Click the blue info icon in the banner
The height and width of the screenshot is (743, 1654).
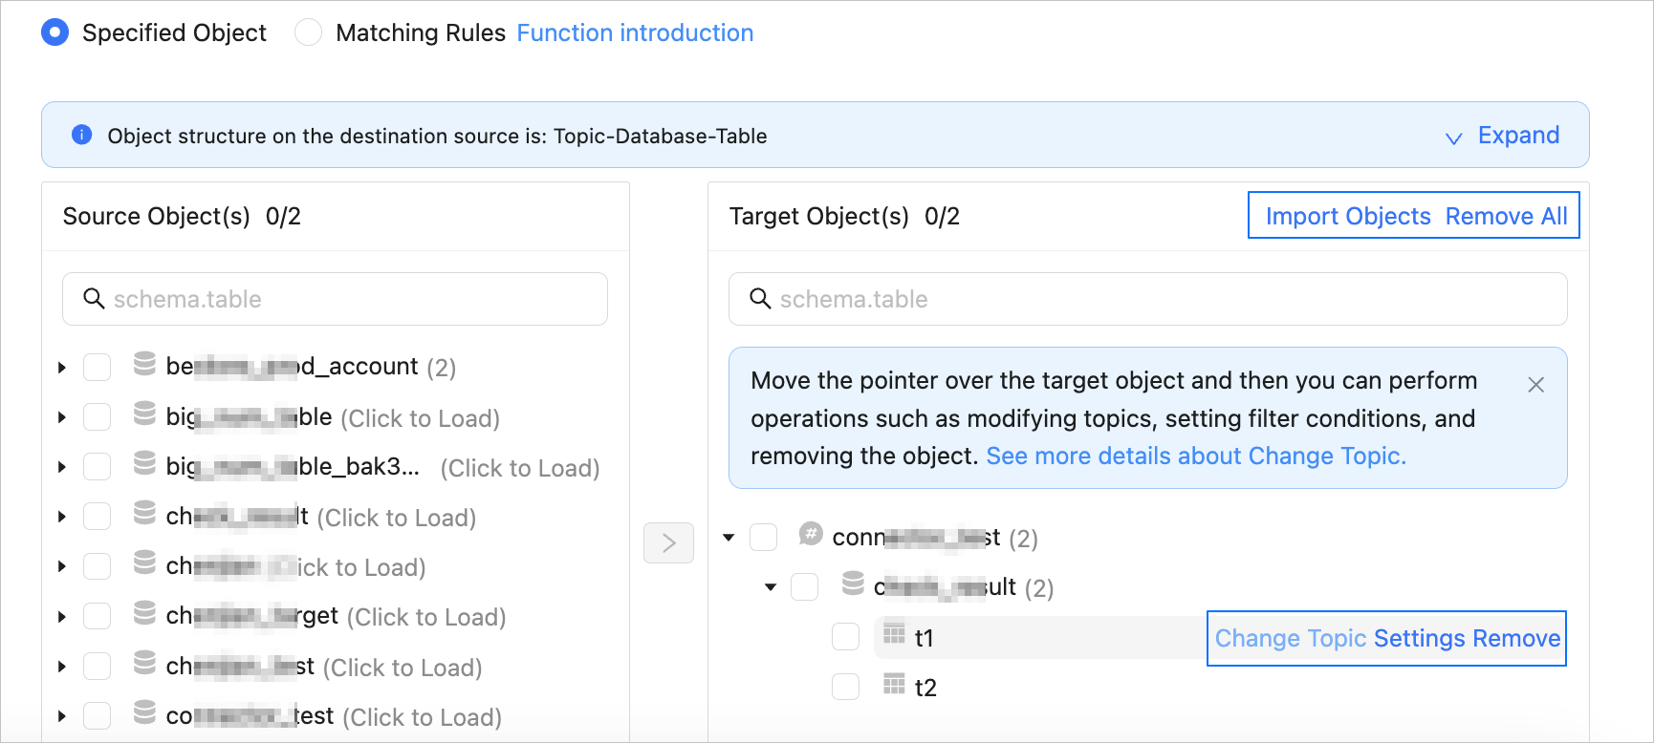(x=82, y=135)
